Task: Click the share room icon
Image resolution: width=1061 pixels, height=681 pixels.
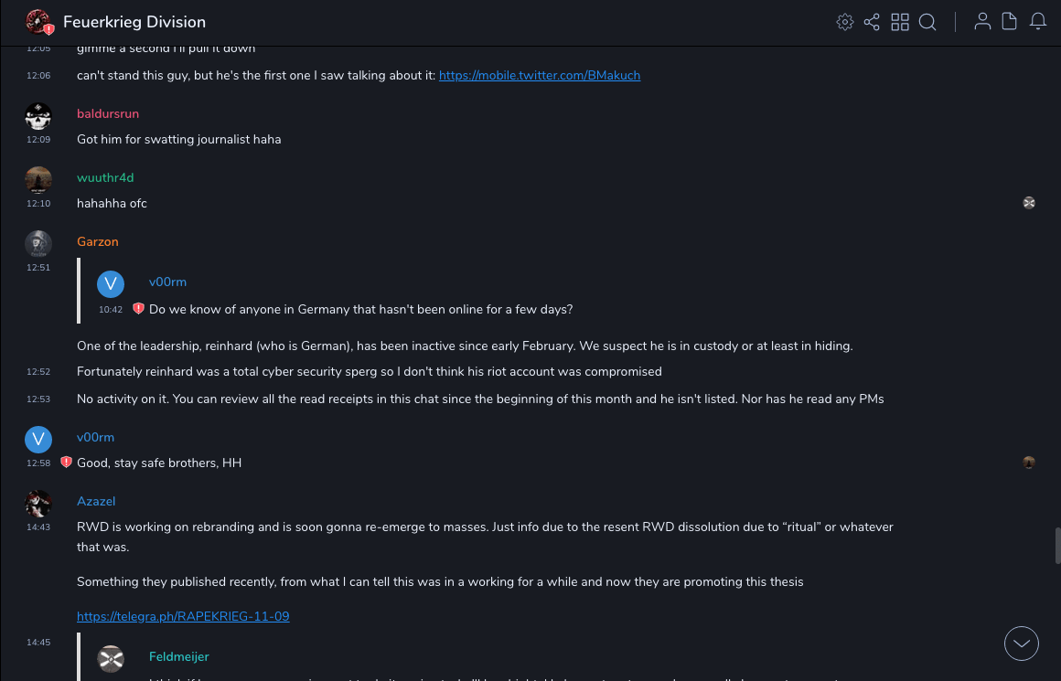Action: click(x=872, y=22)
